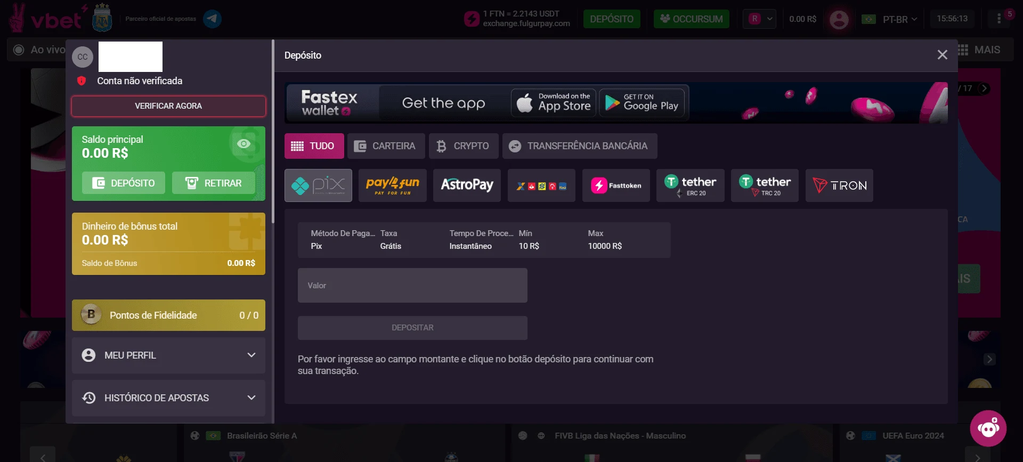
Task: Click 0.00 R$ header balance
Action: click(802, 19)
